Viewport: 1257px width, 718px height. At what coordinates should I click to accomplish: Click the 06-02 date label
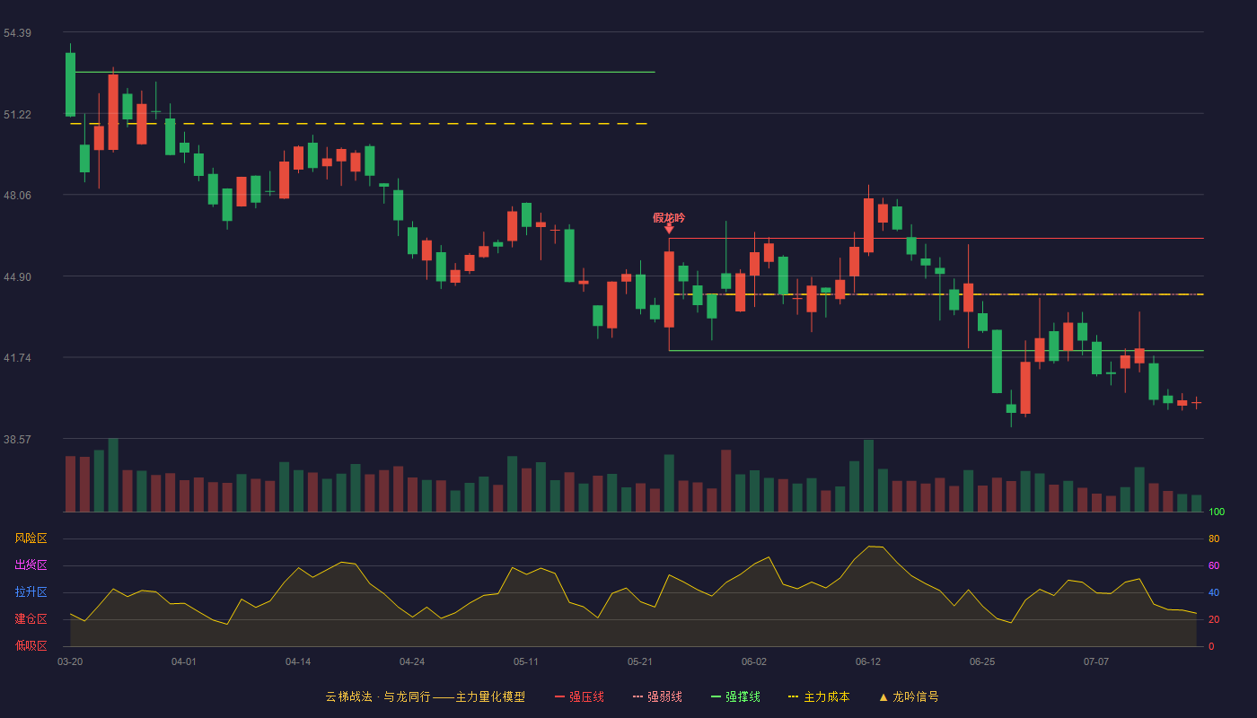point(754,661)
